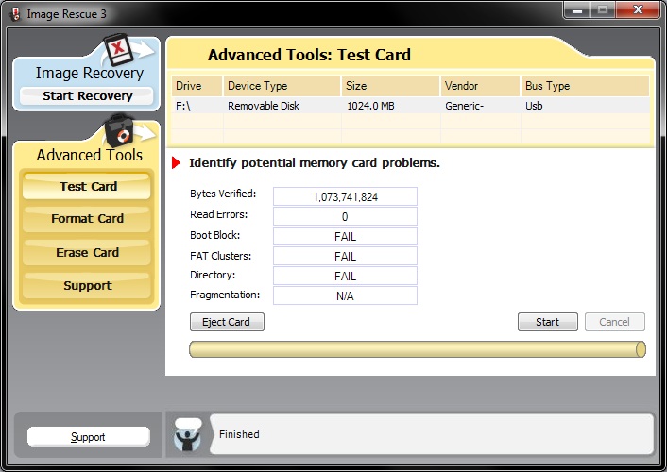
Task: Sort by the Device Type column header
Action: [282, 86]
